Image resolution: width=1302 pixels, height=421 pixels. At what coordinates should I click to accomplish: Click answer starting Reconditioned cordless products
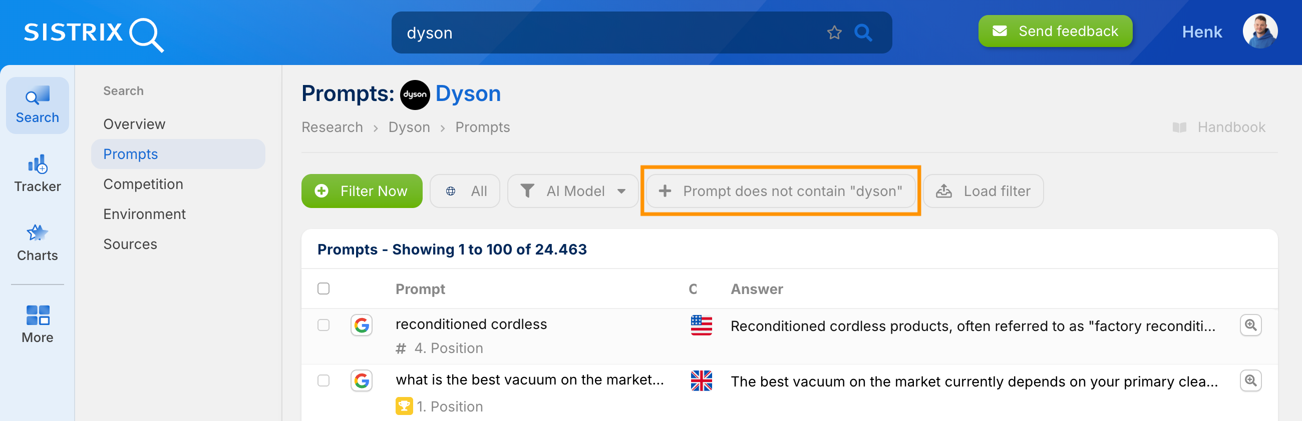tap(972, 326)
